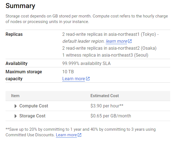Click the Osaka read-write replicas line

109,48
